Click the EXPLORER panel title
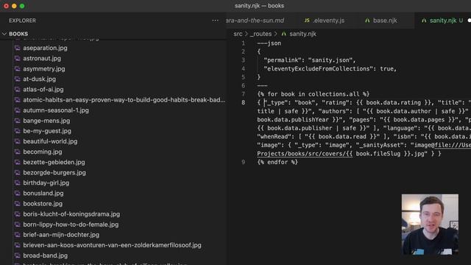The width and height of the screenshot is (471, 265). [x=22, y=21]
